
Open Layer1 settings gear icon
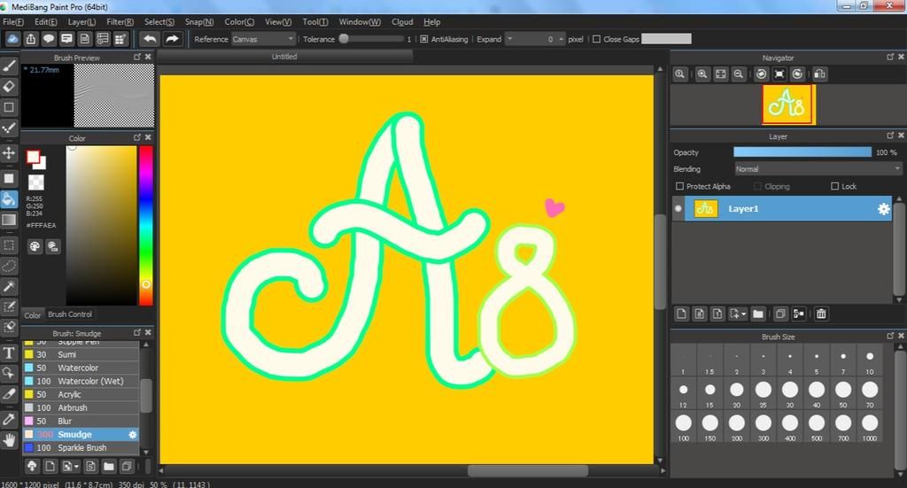883,209
